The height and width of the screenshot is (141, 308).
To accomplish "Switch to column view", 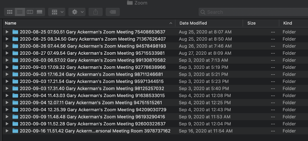I will (30, 12).
